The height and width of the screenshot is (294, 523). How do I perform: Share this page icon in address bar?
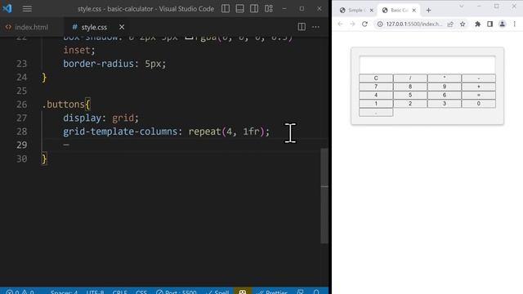[450, 24]
